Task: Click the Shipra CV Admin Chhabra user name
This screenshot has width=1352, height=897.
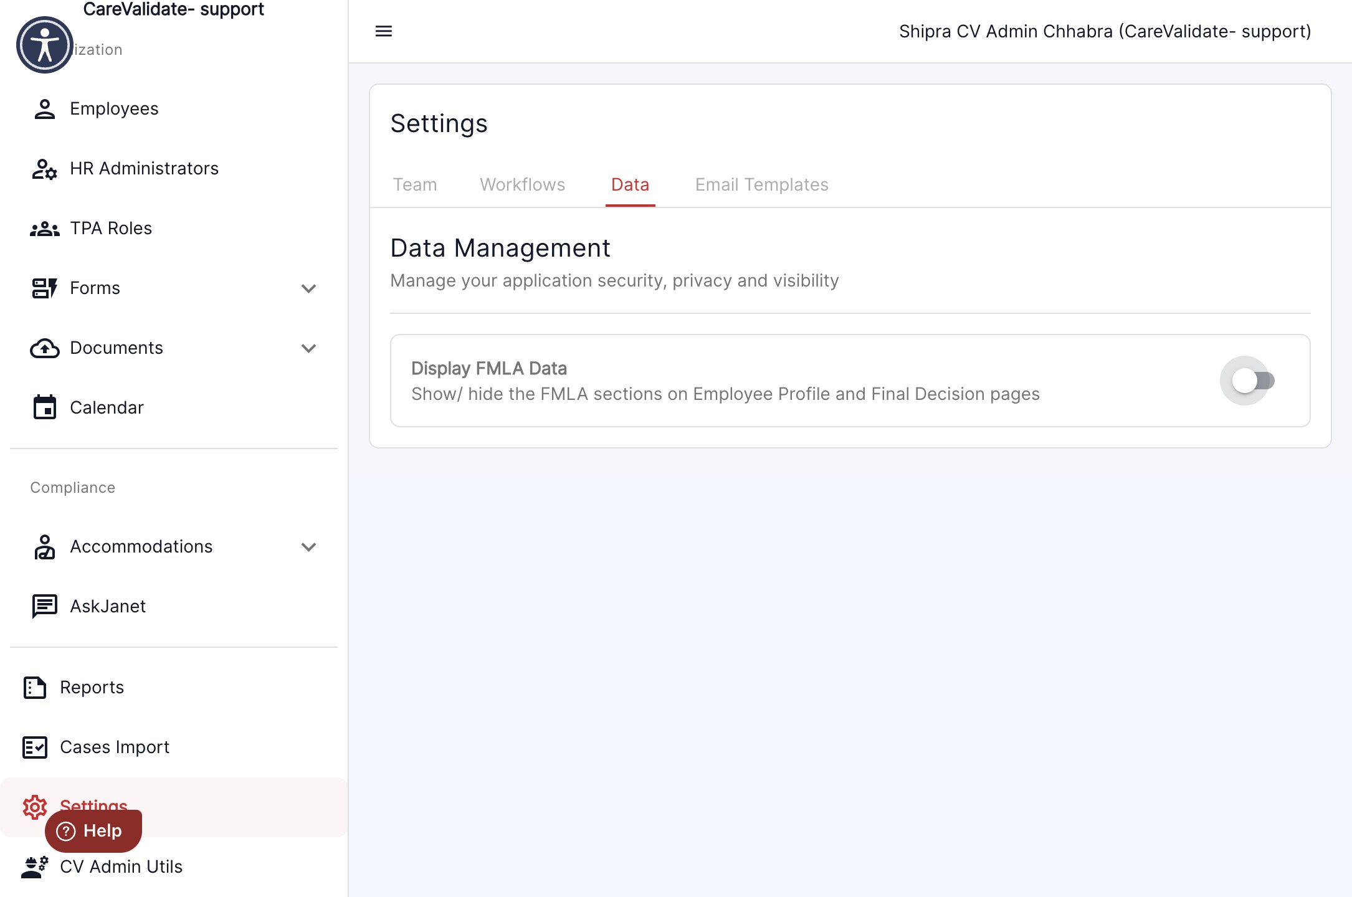Action: tap(1105, 31)
